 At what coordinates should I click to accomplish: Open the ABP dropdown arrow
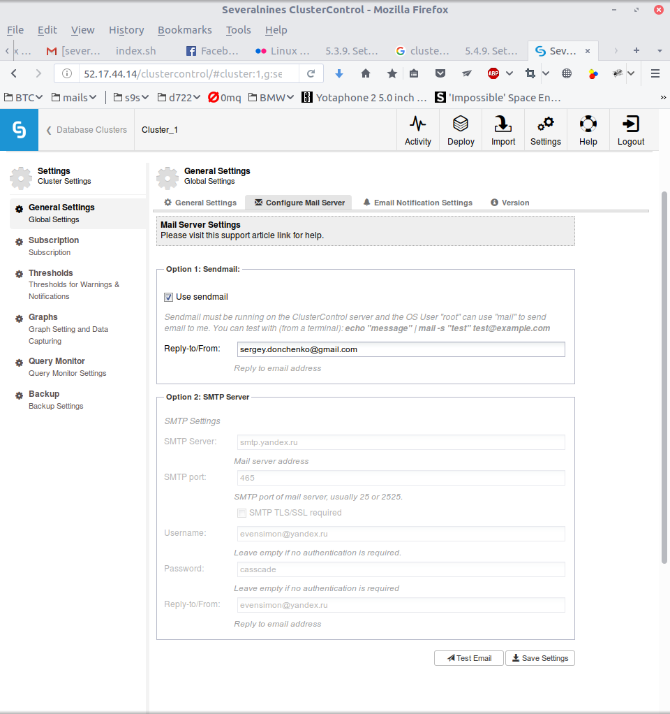509,73
